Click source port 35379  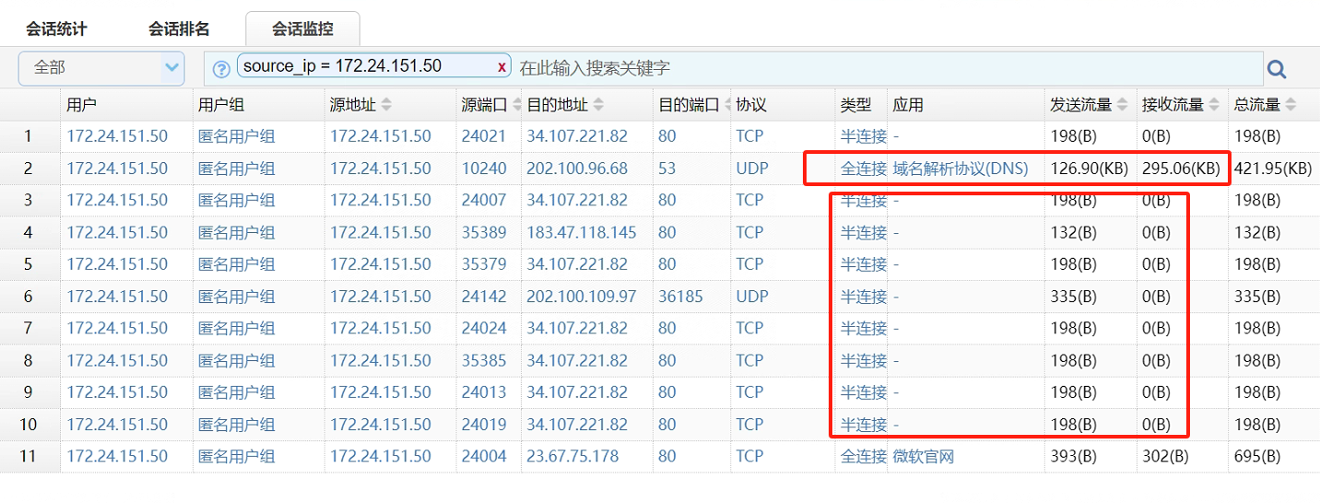[x=484, y=264]
